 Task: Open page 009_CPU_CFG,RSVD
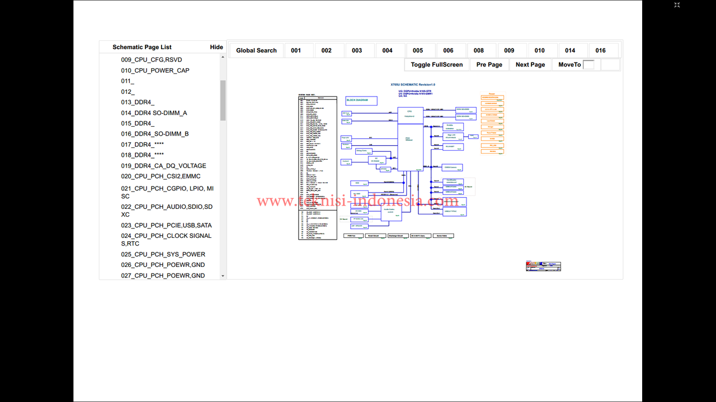pos(152,60)
